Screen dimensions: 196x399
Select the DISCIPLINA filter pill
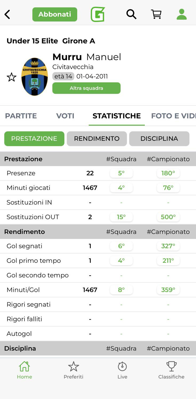159,139
